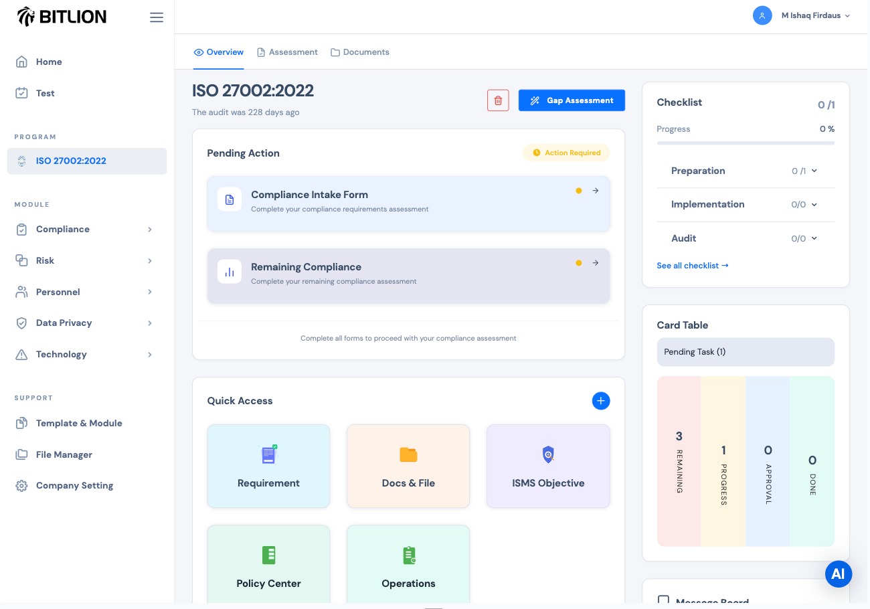870x609 pixels.
Task: Click the user avatar icon in header
Action: [762, 15]
